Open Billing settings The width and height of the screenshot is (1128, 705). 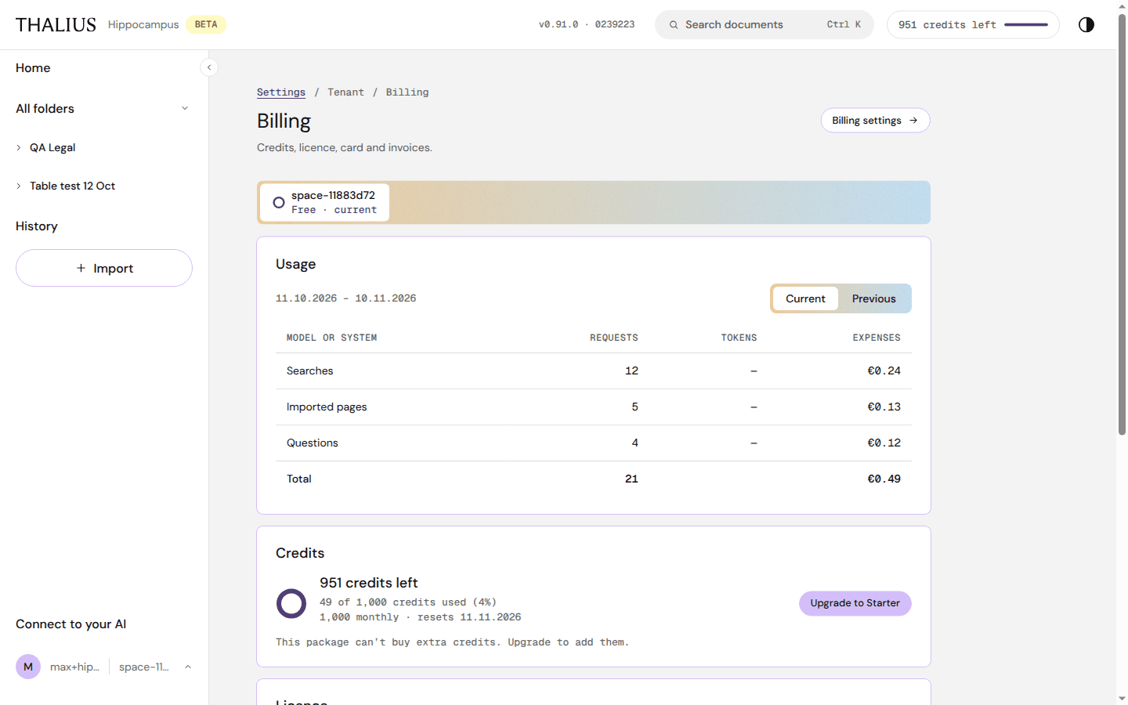875,121
